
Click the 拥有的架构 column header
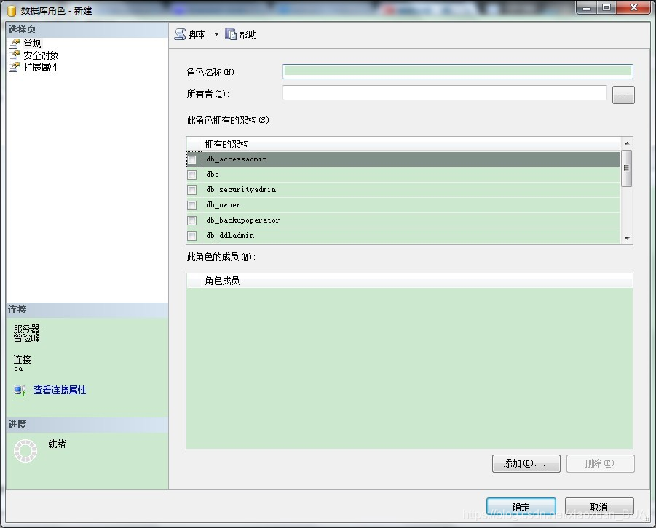pos(411,144)
